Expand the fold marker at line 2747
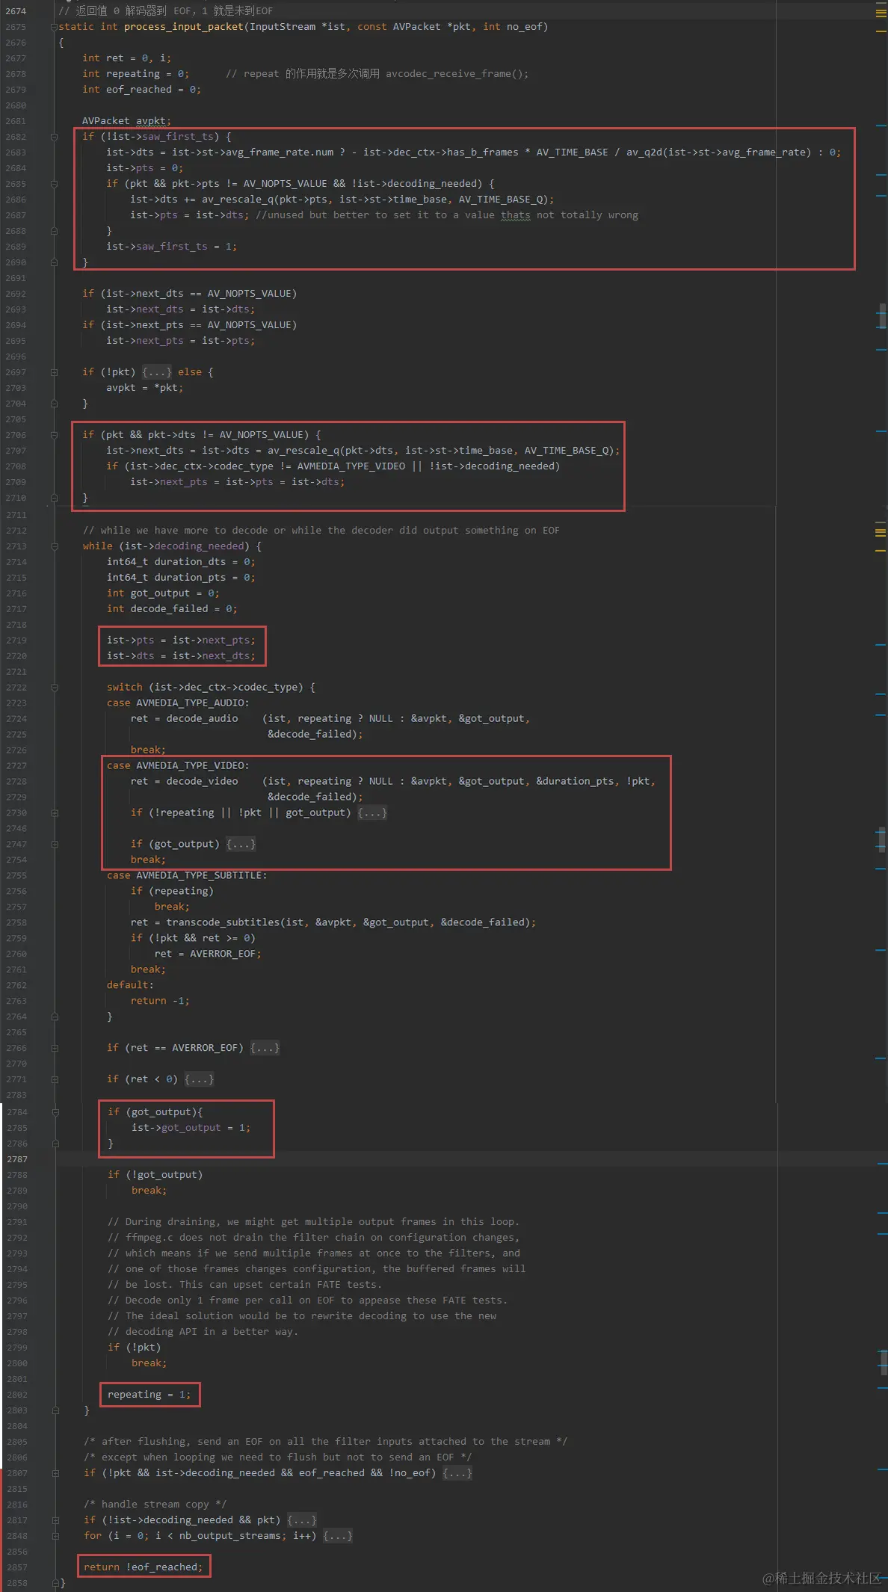This screenshot has width=888, height=1592. [54, 845]
